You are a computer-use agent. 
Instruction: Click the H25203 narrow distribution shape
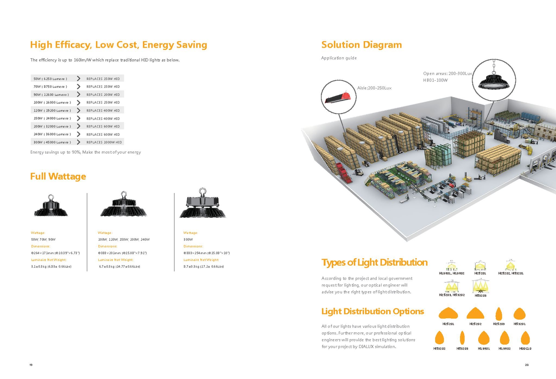[x=499, y=314]
